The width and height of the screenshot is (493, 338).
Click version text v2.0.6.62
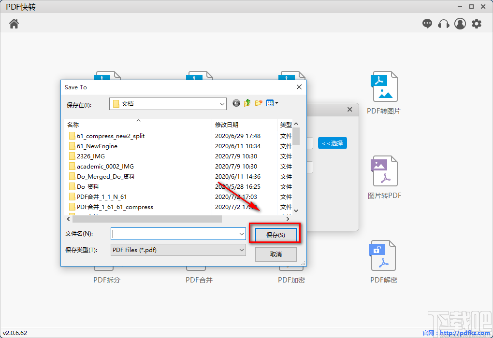click(x=15, y=333)
